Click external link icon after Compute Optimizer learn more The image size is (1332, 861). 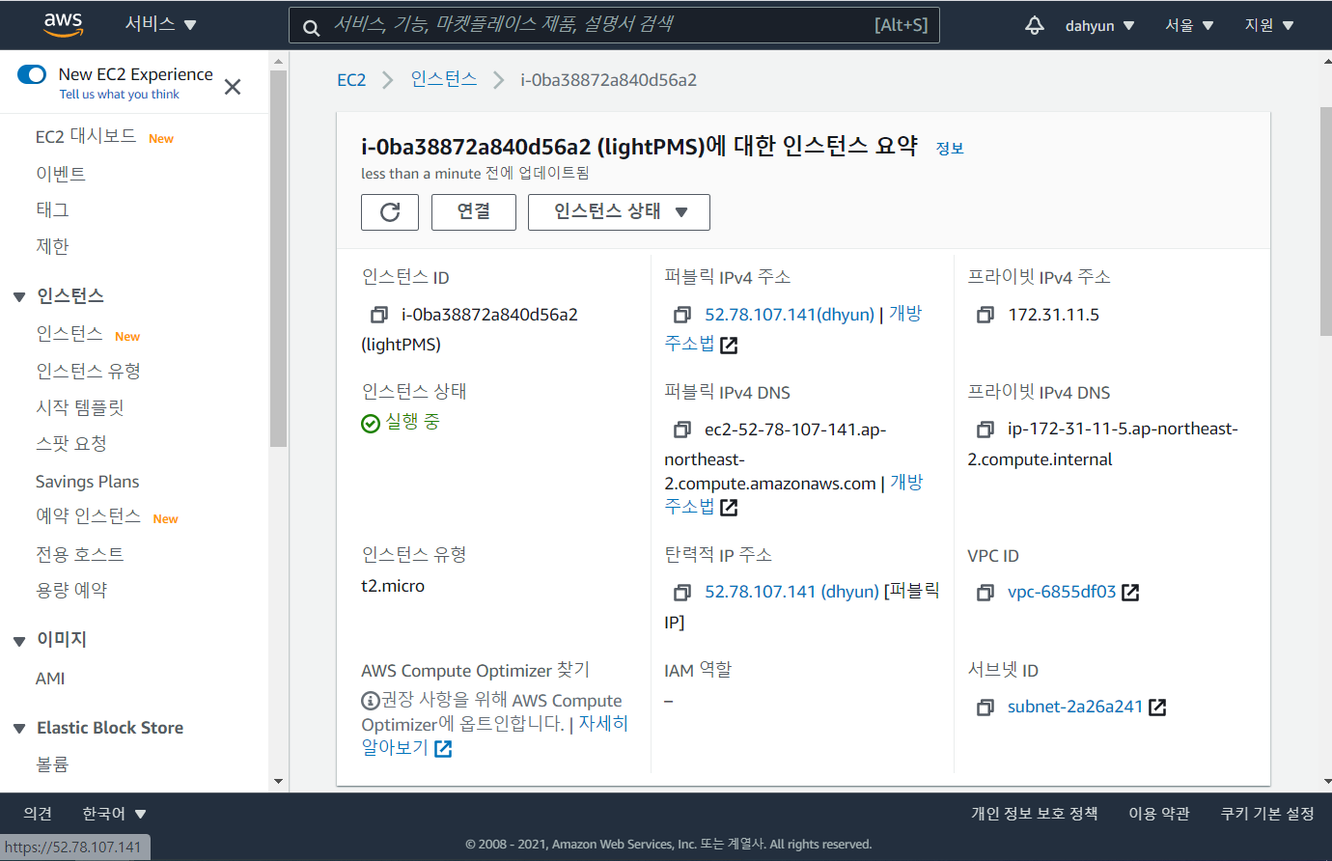click(x=443, y=749)
